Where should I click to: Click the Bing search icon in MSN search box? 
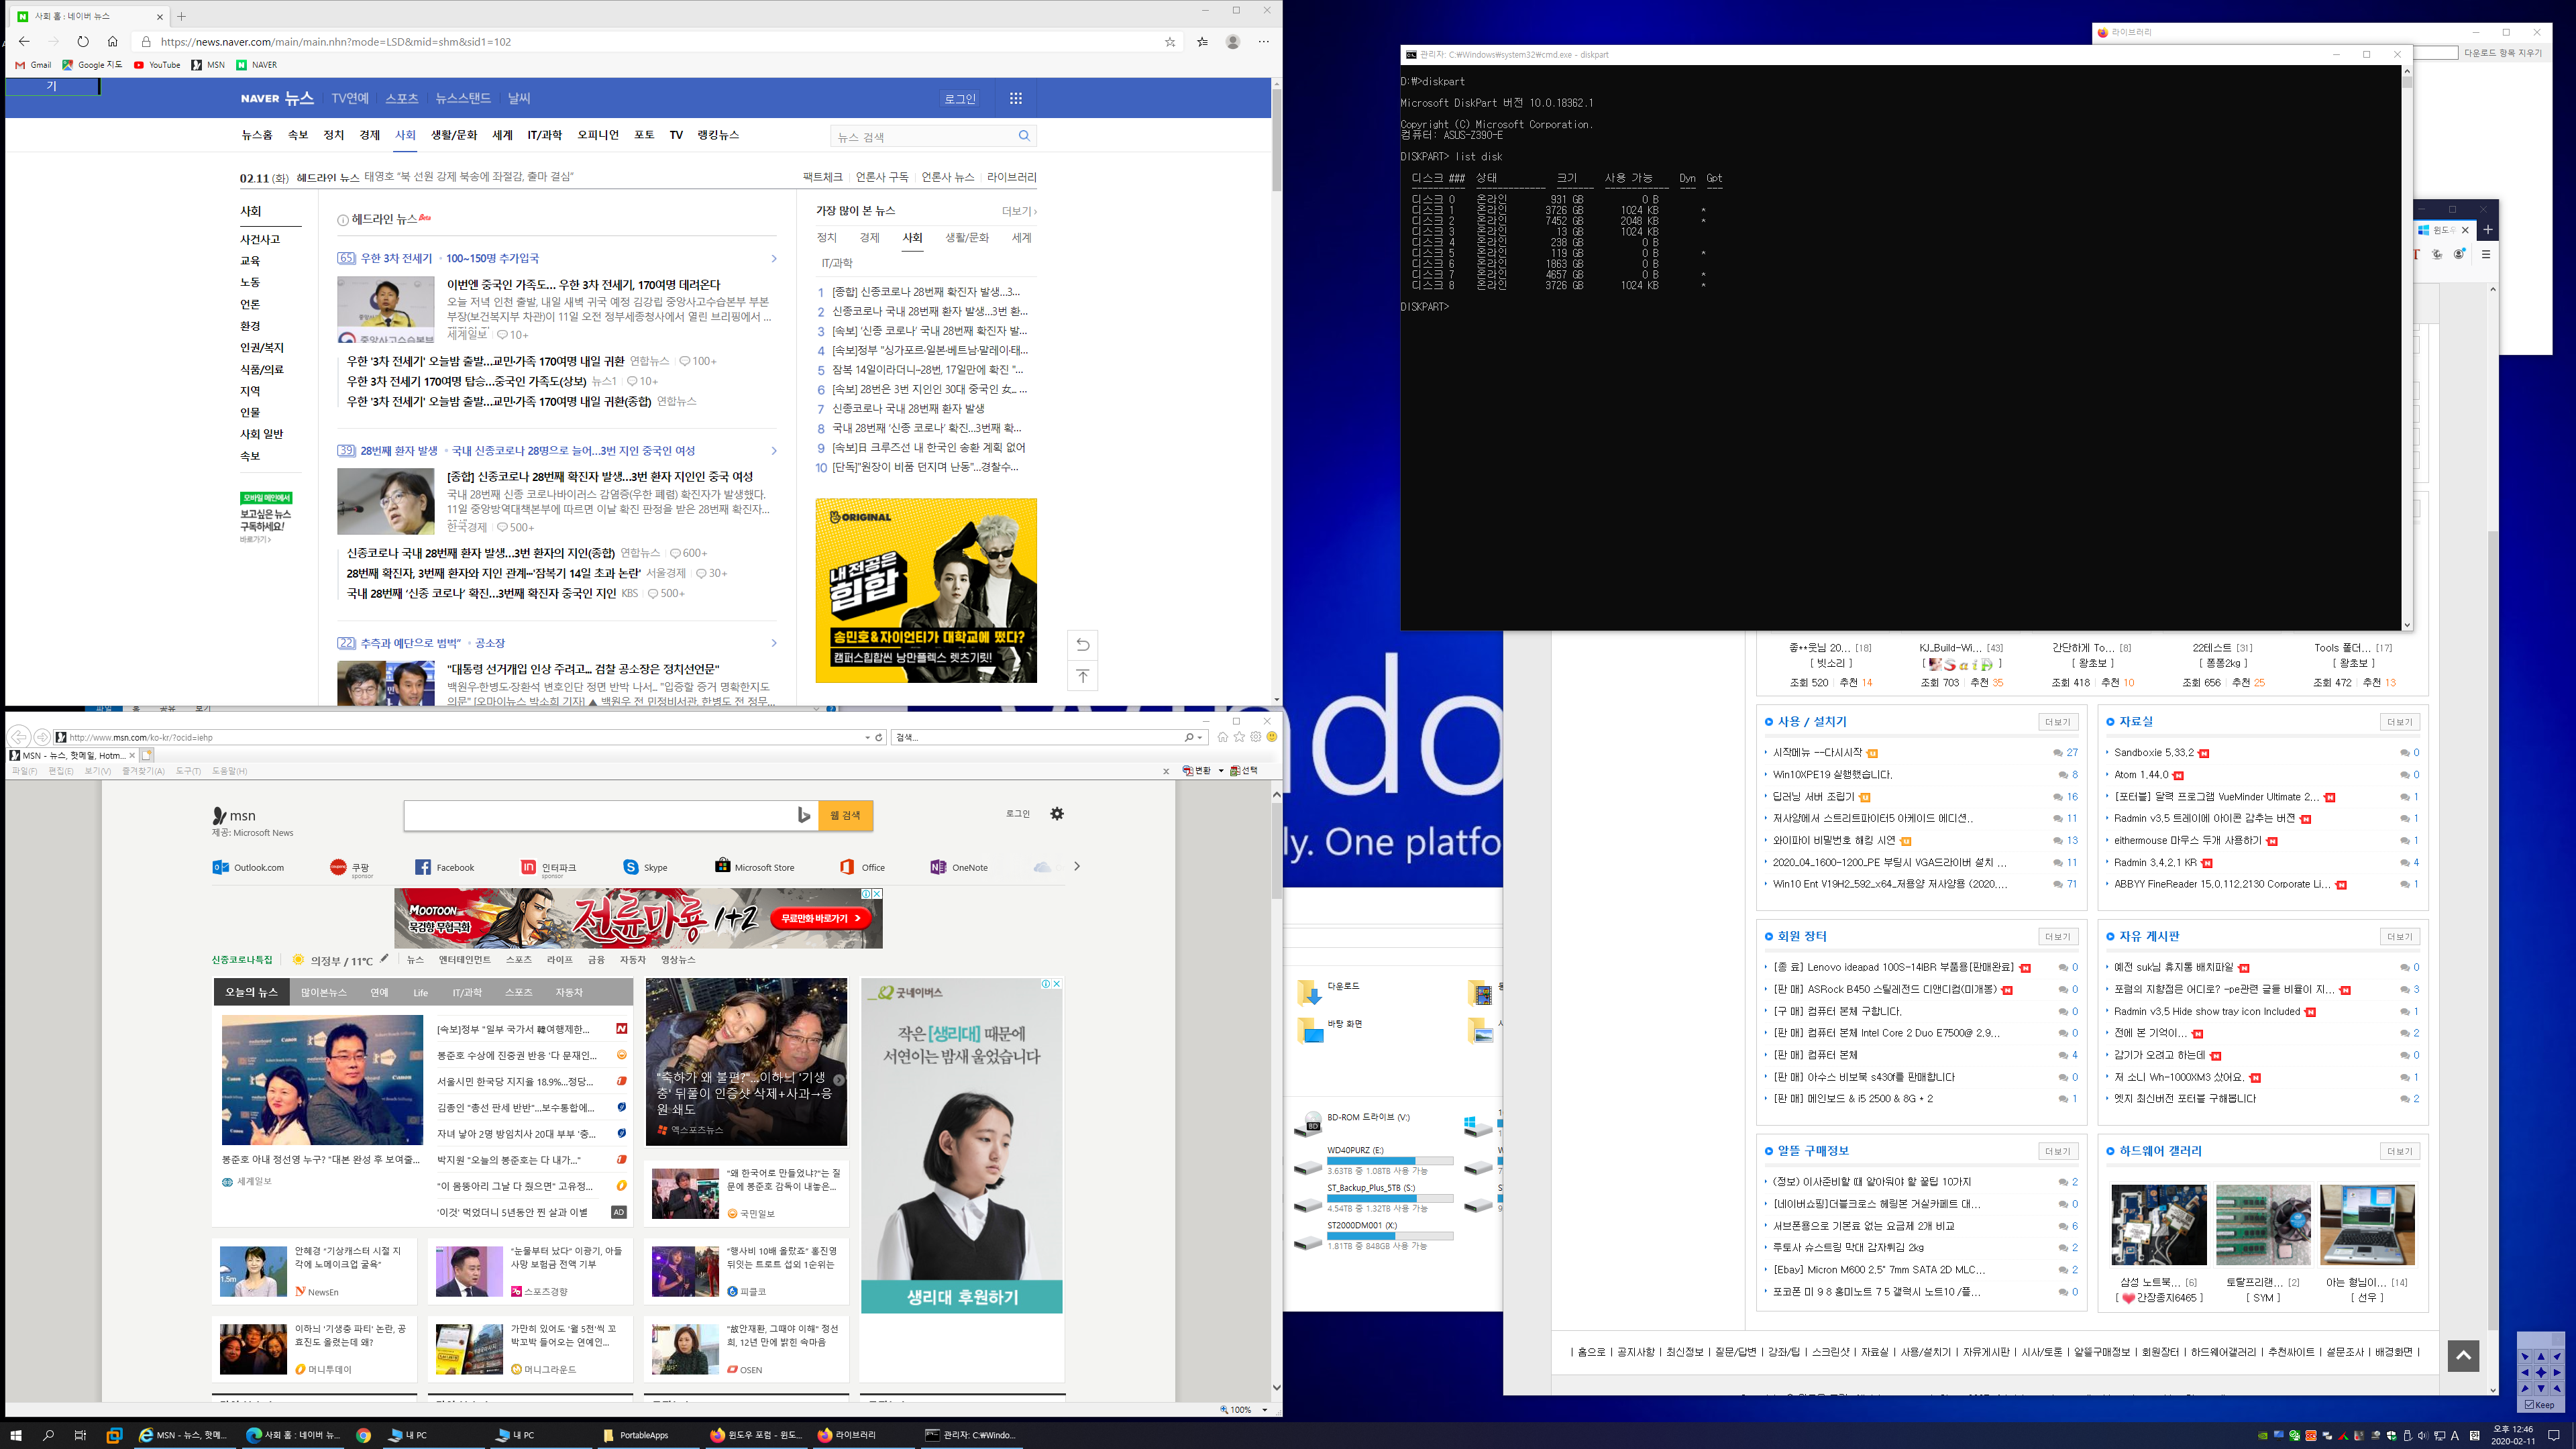click(x=803, y=816)
